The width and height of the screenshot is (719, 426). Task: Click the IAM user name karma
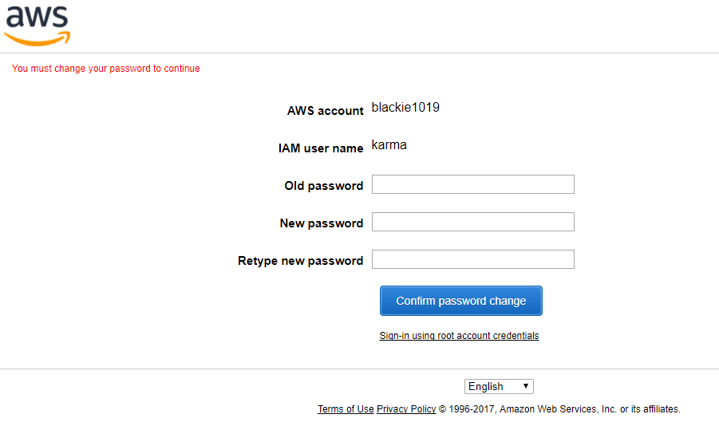pos(389,145)
